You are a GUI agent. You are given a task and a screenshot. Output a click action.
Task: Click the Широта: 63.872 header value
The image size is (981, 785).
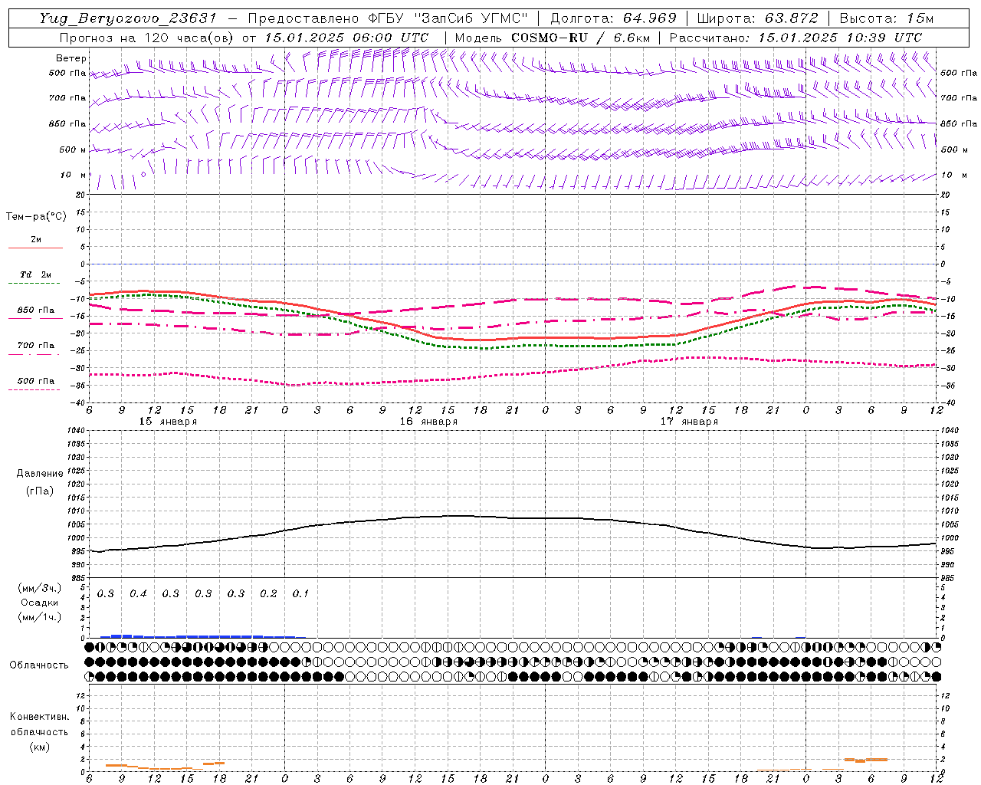point(757,18)
